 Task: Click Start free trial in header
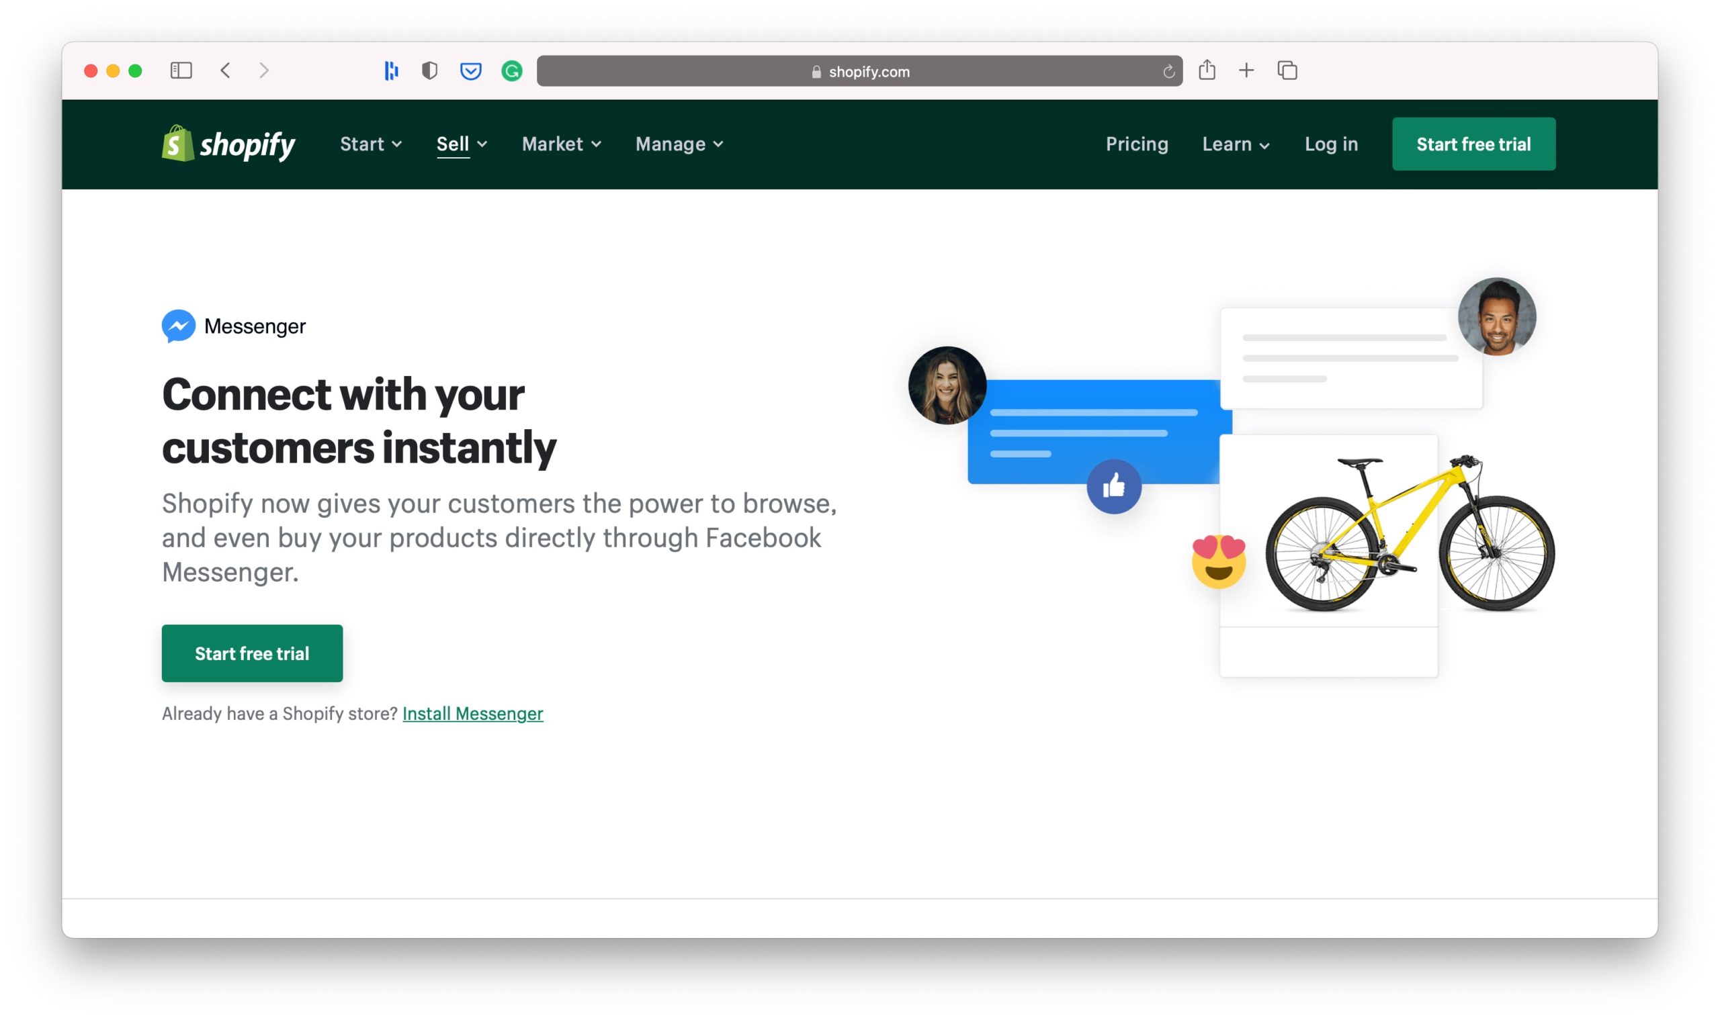(1474, 144)
